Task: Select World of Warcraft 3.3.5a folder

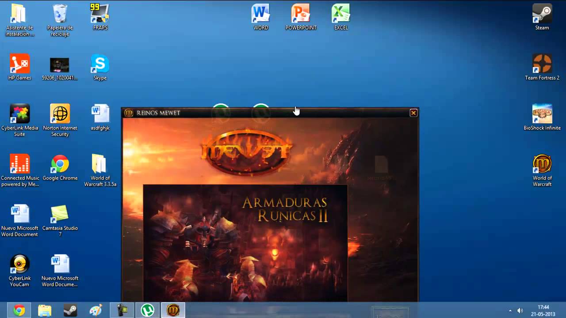Action: (x=100, y=170)
